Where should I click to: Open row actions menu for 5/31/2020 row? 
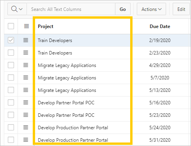[x=26, y=140]
